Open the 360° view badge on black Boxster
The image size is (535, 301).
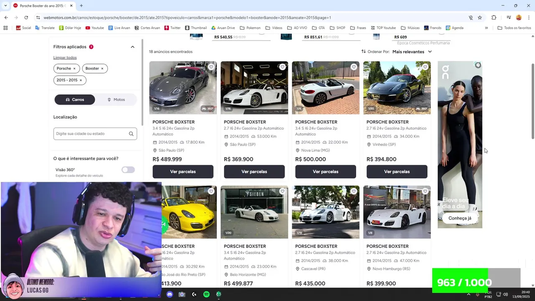[x=421, y=109]
